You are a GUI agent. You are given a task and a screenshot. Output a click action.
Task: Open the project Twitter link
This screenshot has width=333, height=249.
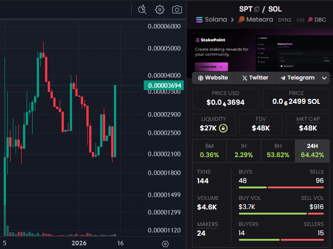pyautogui.click(x=255, y=78)
